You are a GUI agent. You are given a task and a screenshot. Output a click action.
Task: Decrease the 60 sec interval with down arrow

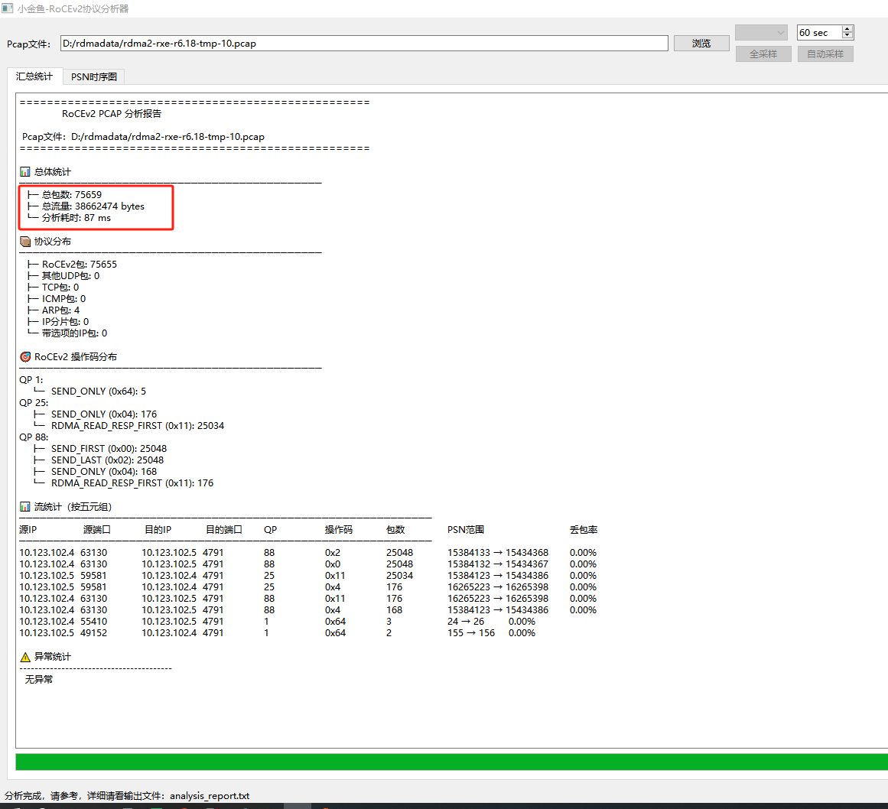(847, 36)
